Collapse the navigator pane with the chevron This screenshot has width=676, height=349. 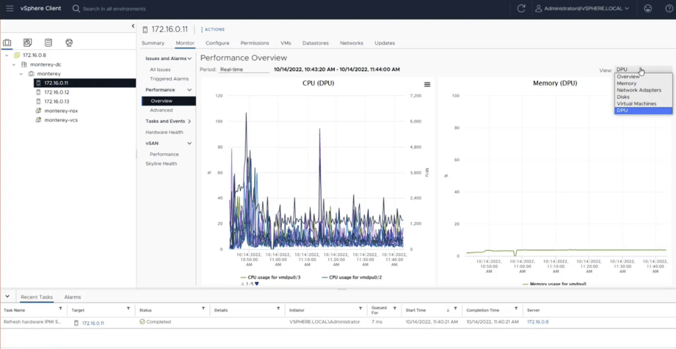(133, 26)
